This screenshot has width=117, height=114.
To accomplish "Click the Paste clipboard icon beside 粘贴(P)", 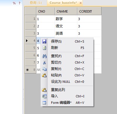I will tap(44, 75).
